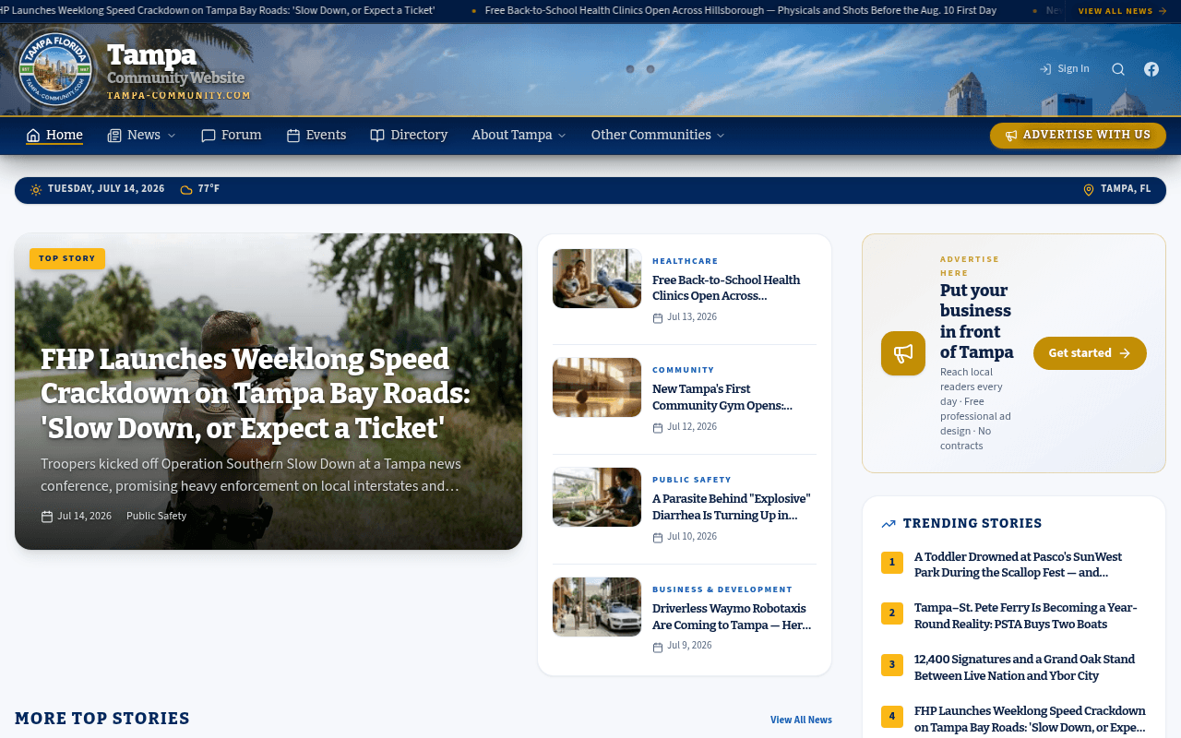The height and width of the screenshot is (738, 1181).
Task: Open the Facebook icon in header
Action: 1151,69
